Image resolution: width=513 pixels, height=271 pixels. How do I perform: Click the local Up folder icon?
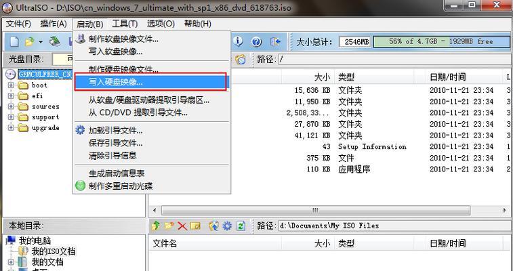(156, 226)
